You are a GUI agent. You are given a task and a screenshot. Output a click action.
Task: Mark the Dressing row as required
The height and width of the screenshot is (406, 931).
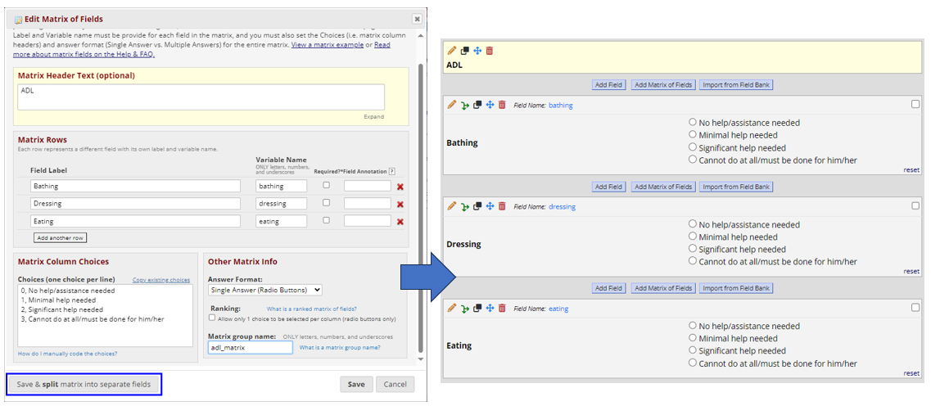click(x=327, y=203)
